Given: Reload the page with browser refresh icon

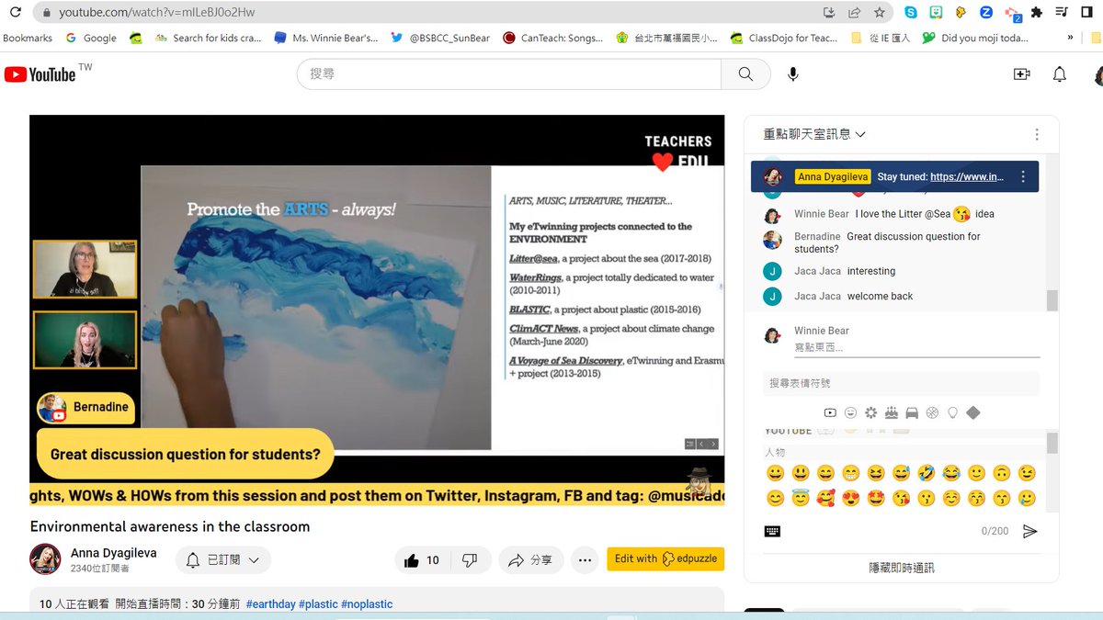Looking at the screenshot, I should (x=16, y=13).
